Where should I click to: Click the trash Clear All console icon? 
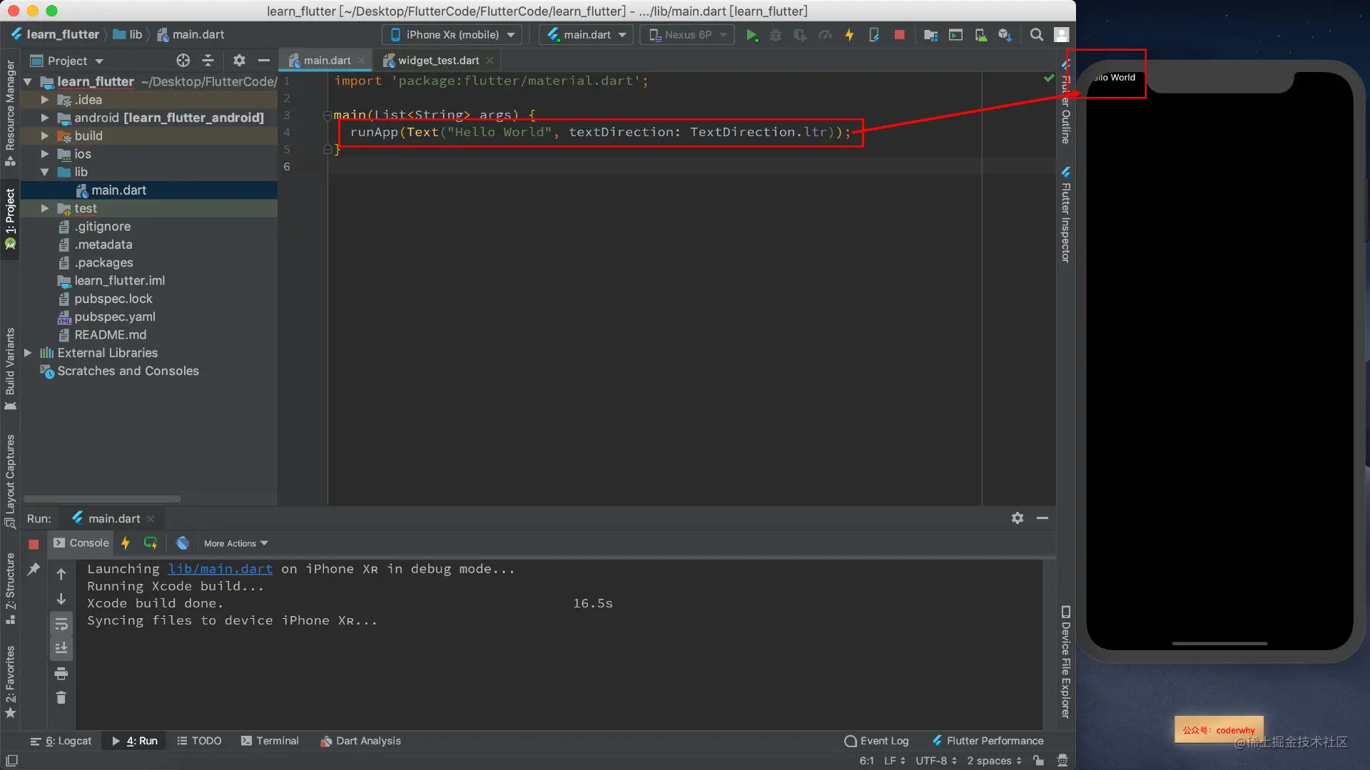click(61, 698)
